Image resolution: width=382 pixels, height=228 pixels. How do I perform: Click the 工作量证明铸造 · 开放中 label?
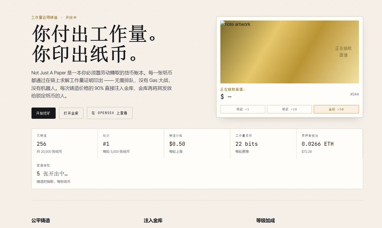(54, 17)
